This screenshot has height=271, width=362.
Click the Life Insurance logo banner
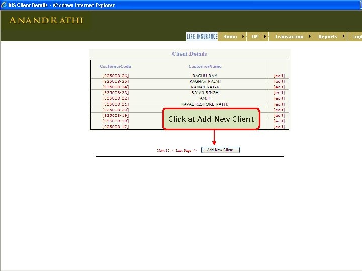pos(202,37)
